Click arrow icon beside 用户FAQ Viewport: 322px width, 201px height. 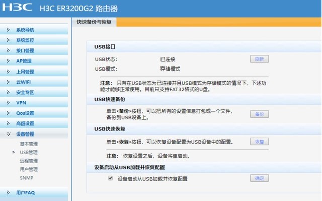pyautogui.click(x=8, y=193)
